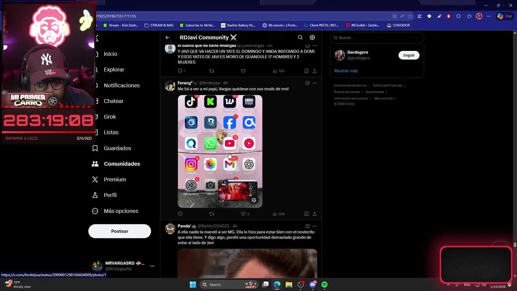Image resolution: width=517 pixels, height=291 pixels.
Task: Bookmark the QueMvargas yacht post
Action: [307, 71]
